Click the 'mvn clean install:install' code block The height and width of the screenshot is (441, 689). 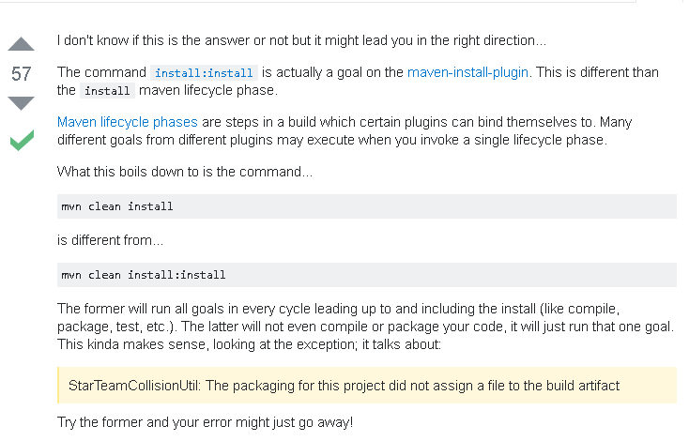coord(366,275)
